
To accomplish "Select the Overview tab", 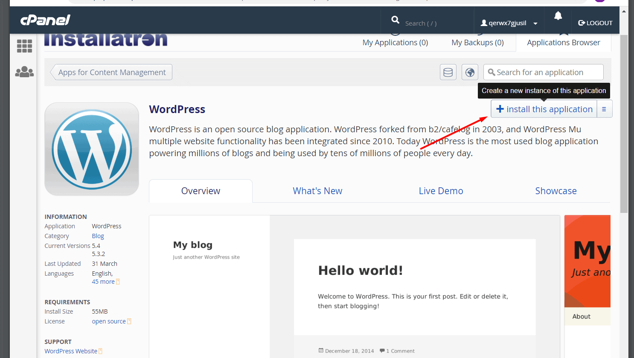I will click(201, 191).
